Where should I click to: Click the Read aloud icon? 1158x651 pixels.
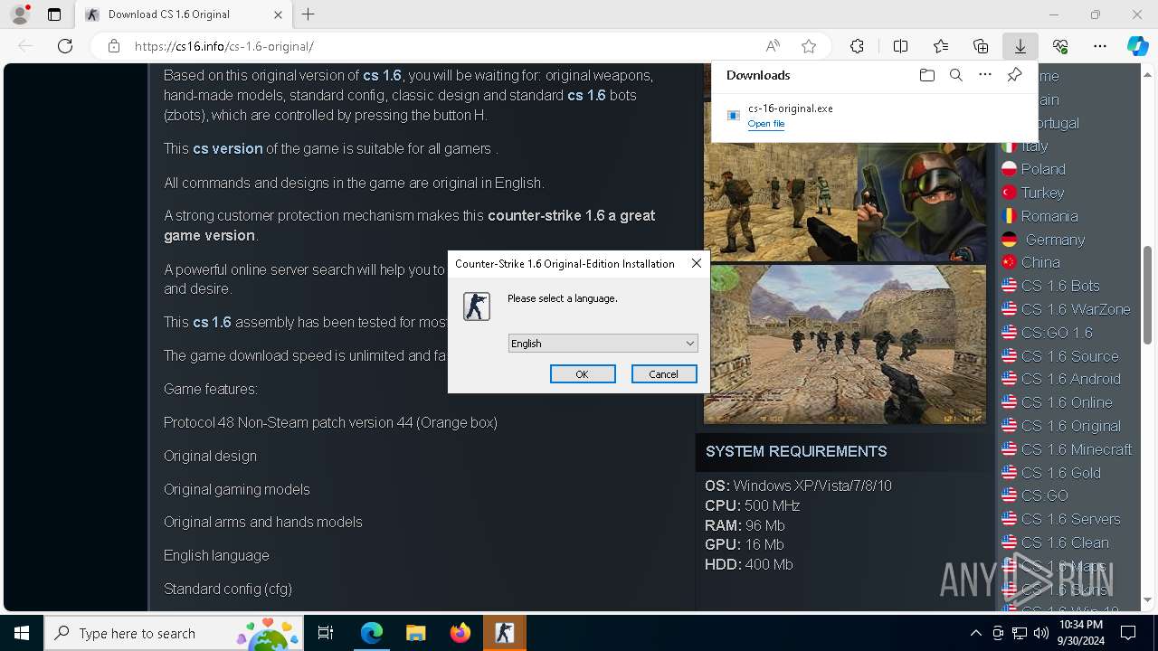click(x=773, y=46)
